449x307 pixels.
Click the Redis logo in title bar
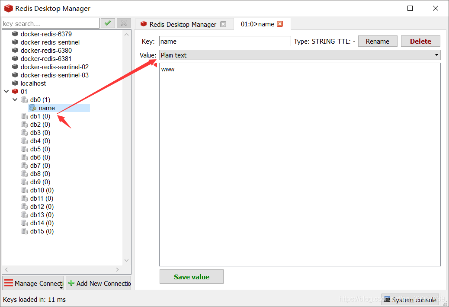coord(9,8)
